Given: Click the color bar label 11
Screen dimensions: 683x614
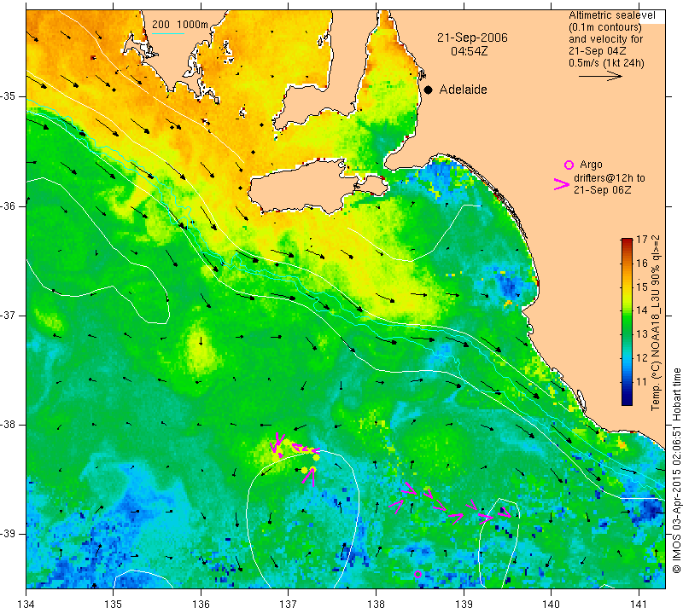Looking at the screenshot, I should [642, 382].
